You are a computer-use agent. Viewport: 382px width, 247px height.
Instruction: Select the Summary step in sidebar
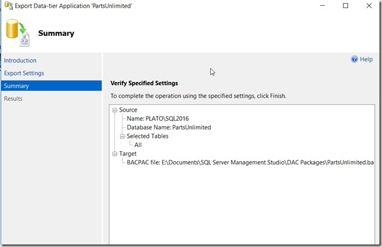pyautogui.click(x=51, y=86)
